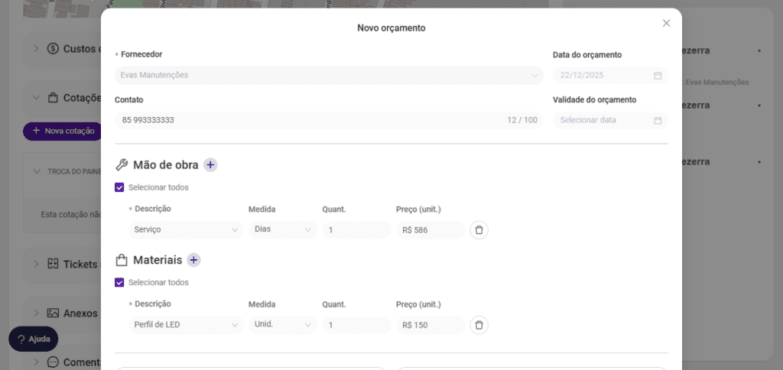Viewport: 783px width, 370px height.
Task: Click the Data do orçamento calendar icon
Action: click(657, 76)
